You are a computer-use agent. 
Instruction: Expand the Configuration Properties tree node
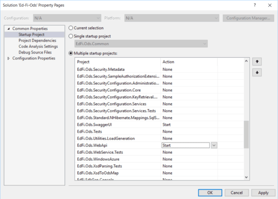pos(8,58)
